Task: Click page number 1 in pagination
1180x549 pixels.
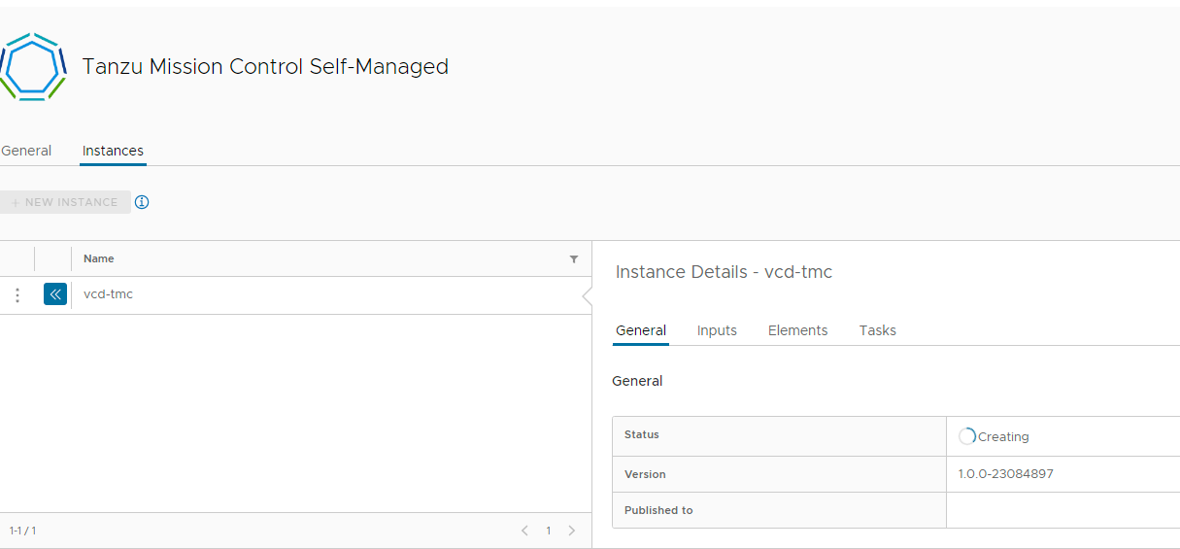Action: click(x=548, y=531)
